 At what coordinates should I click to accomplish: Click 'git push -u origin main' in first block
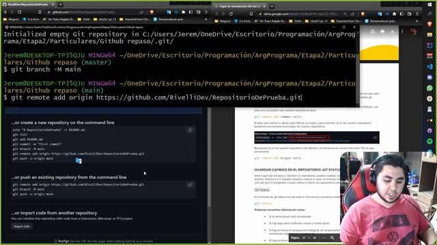click(33, 159)
